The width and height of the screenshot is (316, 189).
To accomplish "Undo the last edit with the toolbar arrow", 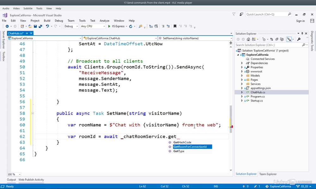I will [x=47, y=27].
